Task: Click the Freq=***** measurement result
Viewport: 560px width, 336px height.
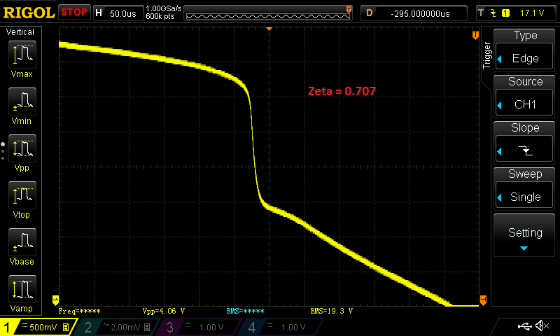Action: point(79,311)
